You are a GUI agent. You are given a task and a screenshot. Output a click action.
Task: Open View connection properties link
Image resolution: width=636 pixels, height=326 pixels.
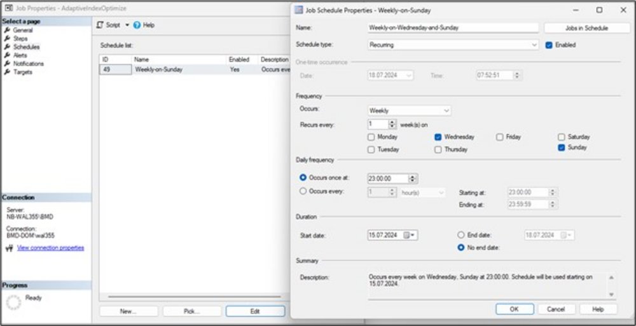coord(50,248)
